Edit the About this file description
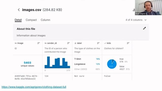This screenshot has width=162, height=91. pyautogui.click(x=145, y=28)
